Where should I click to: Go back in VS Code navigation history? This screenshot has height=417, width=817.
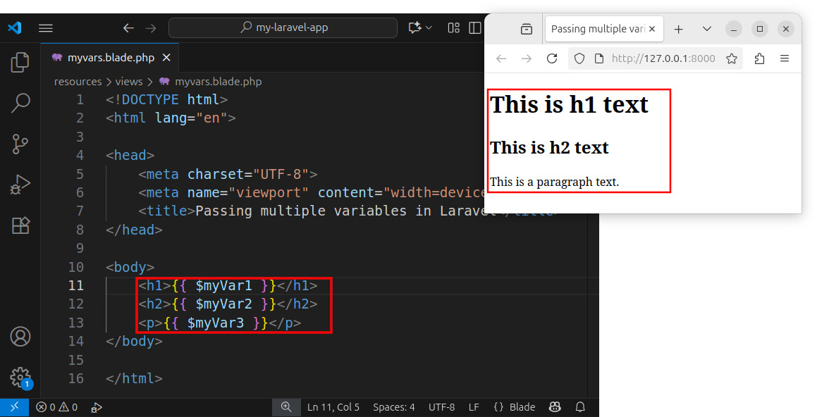(x=128, y=28)
